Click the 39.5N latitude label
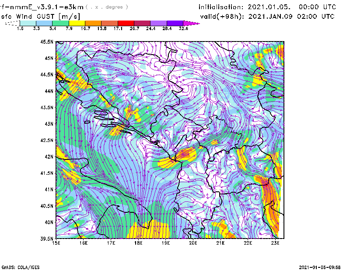 pos(47,239)
